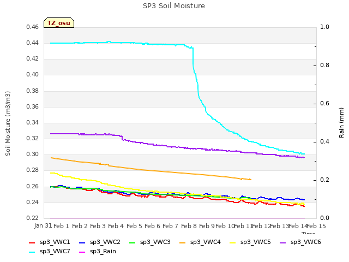Click the 0.26 soil moisture axis value
This screenshot has width=349, height=262.
coord(33,187)
